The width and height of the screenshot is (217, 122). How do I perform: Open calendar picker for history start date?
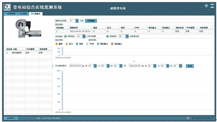point(83,66)
